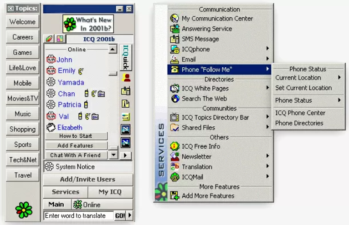Click the red user icon in ICQuick bar
The width and height of the screenshot is (349, 225).
126,78
